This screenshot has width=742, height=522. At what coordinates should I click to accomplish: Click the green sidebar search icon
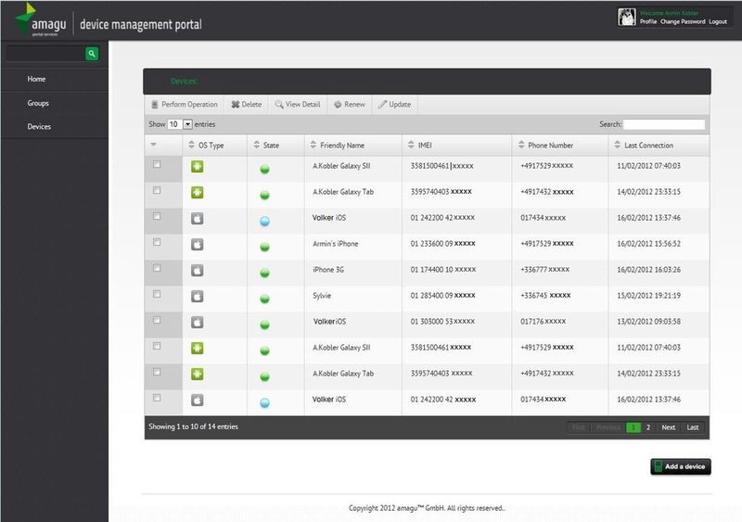[x=92, y=54]
